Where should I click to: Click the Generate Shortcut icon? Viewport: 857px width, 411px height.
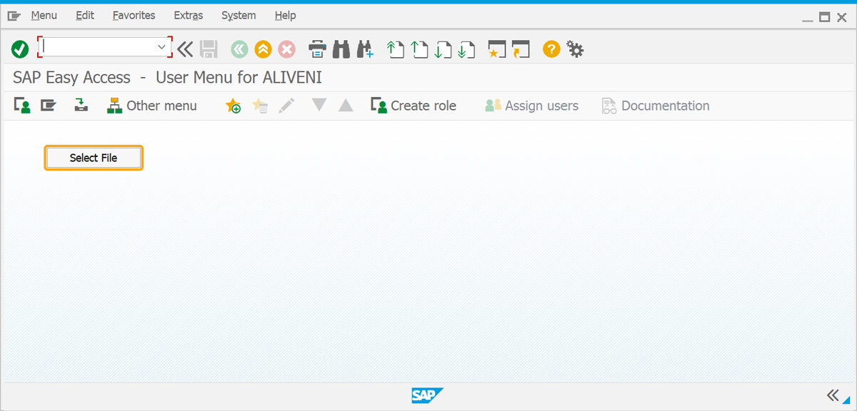(521, 49)
